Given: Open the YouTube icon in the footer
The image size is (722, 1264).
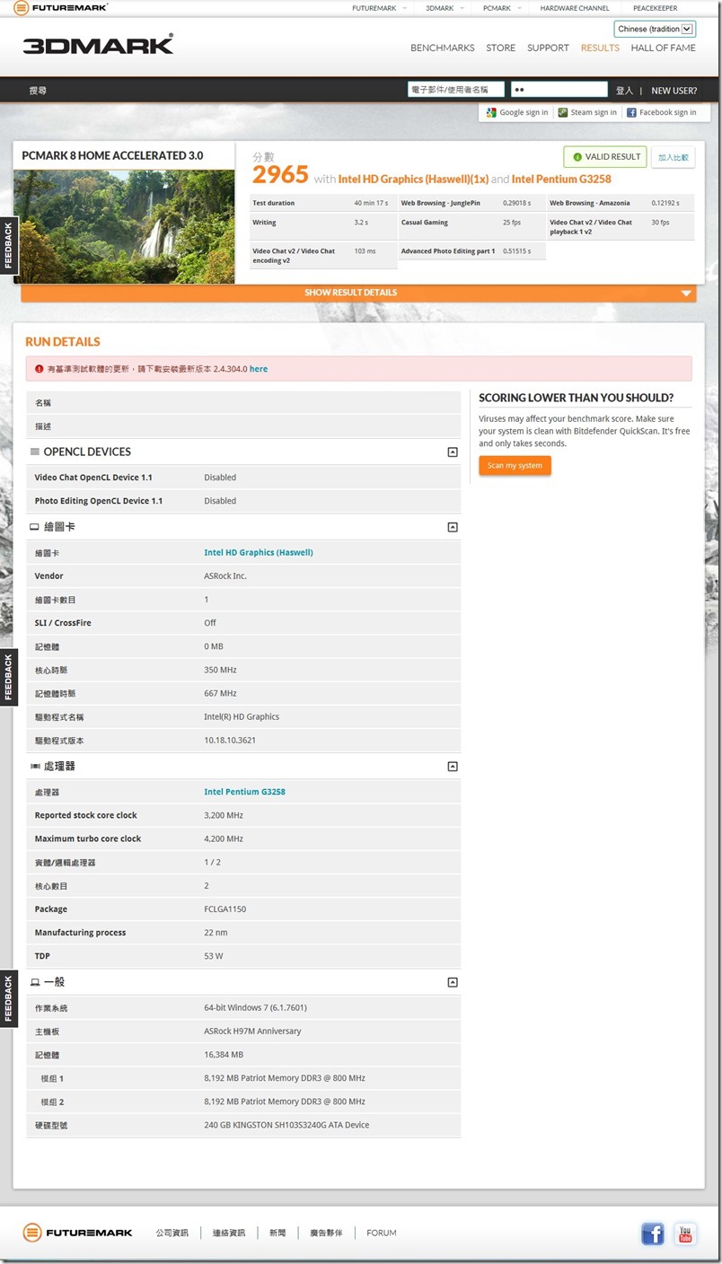Looking at the screenshot, I should coord(685,1233).
